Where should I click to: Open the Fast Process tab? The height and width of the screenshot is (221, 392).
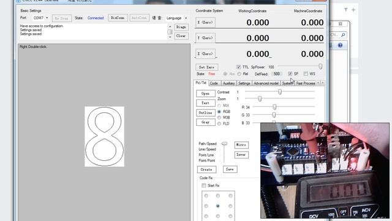point(306,83)
